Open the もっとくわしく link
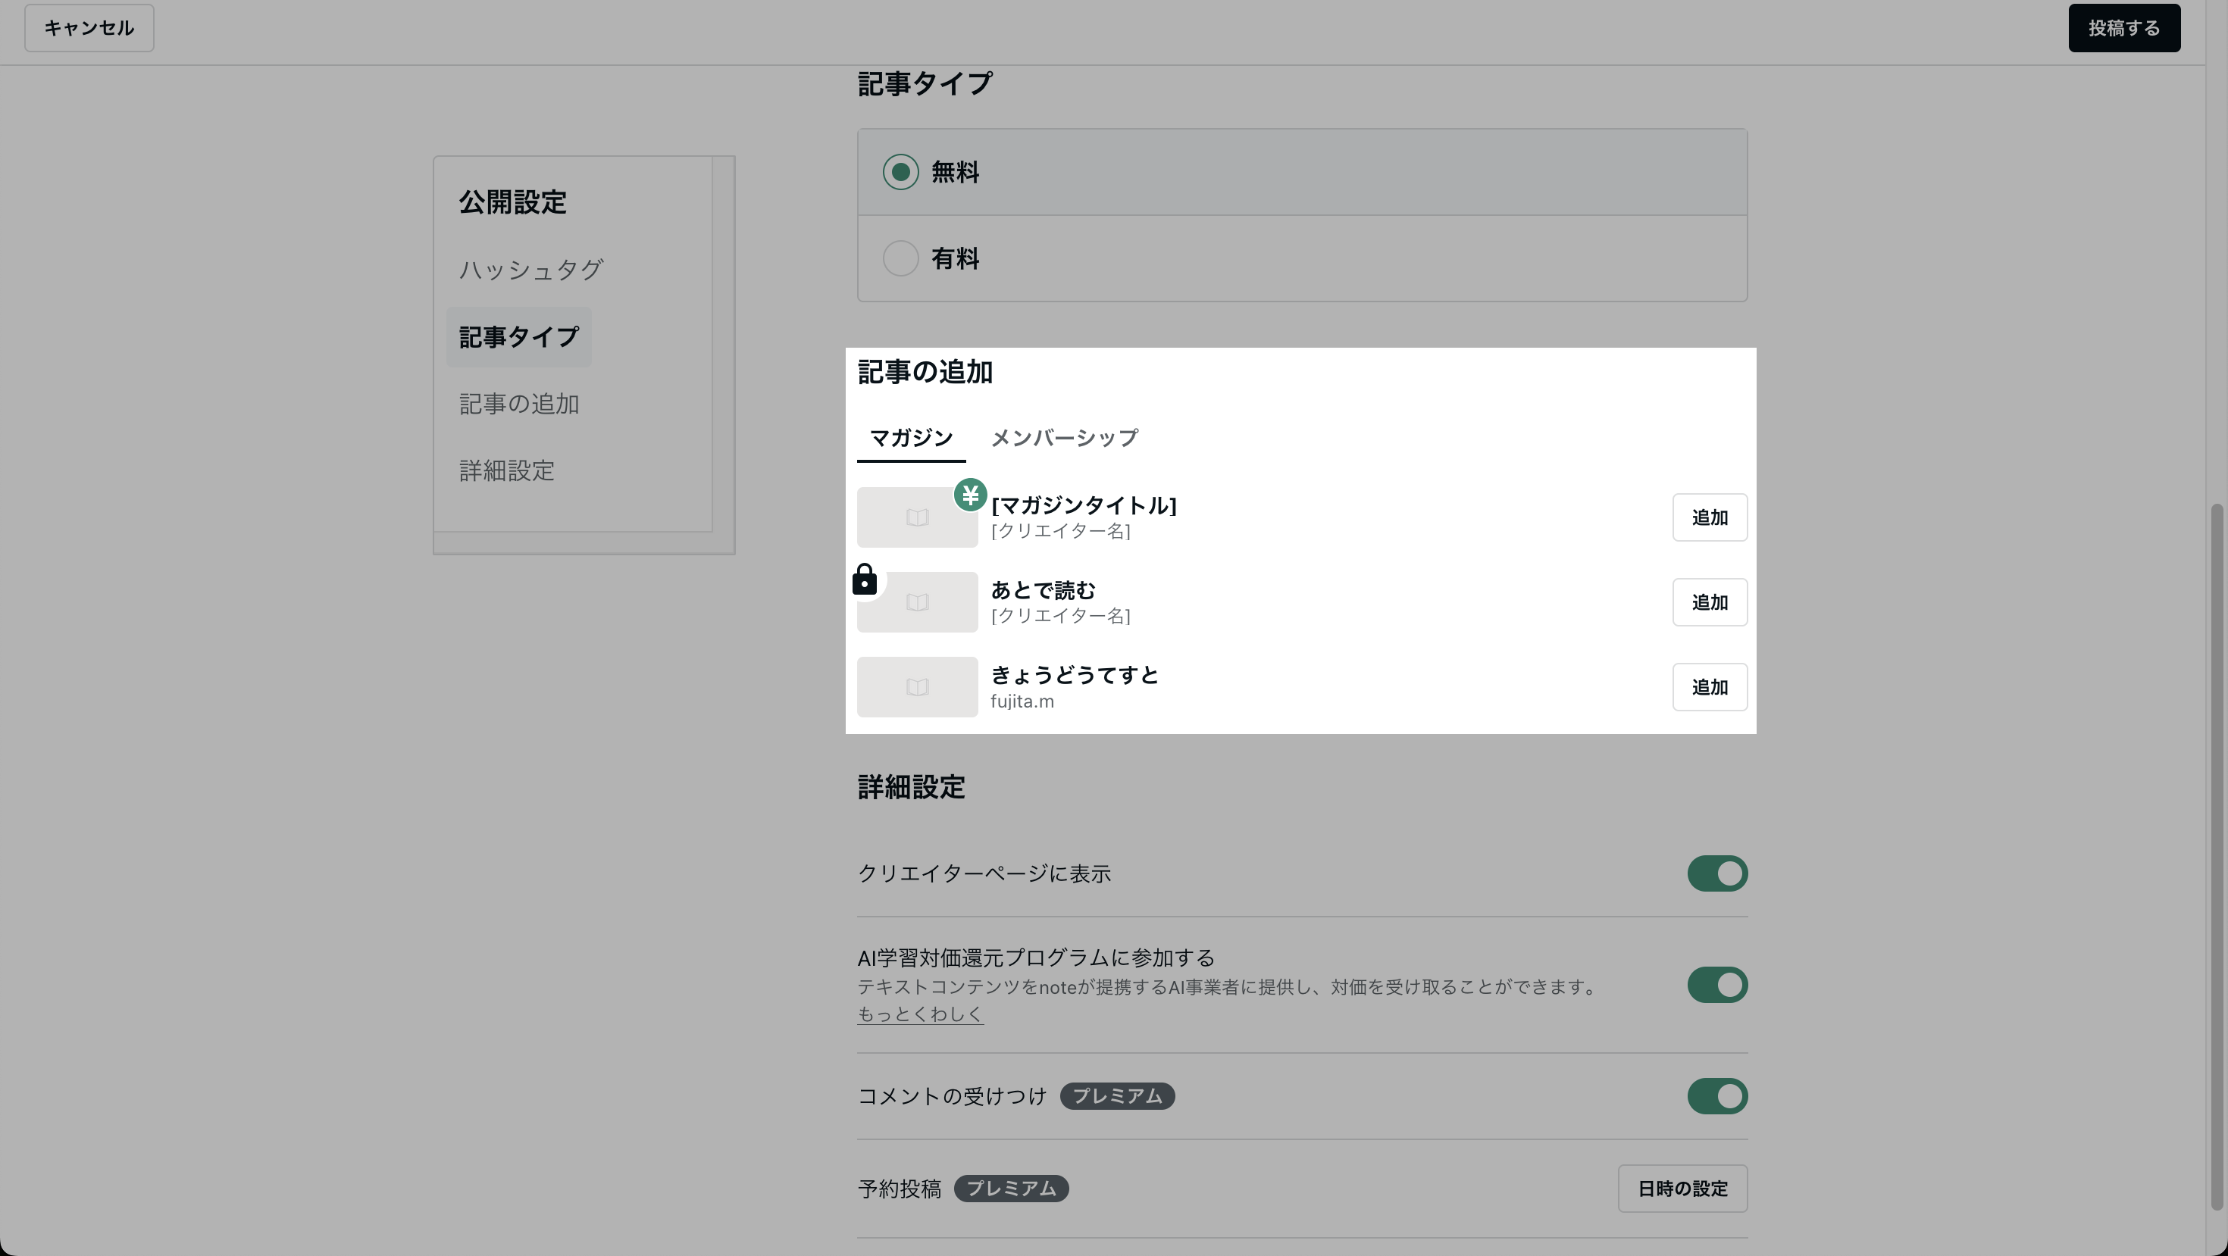This screenshot has height=1256, width=2228. (920, 1014)
